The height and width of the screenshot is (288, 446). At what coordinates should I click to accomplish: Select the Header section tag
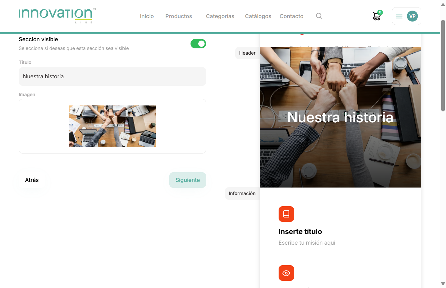coord(247,53)
